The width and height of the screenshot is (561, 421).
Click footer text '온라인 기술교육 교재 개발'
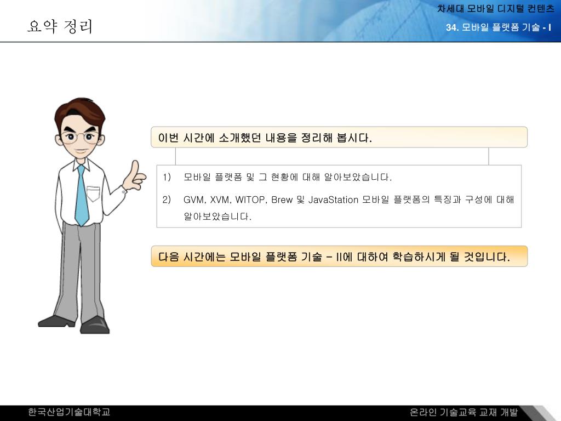pyautogui.click(x=463, y=412)
